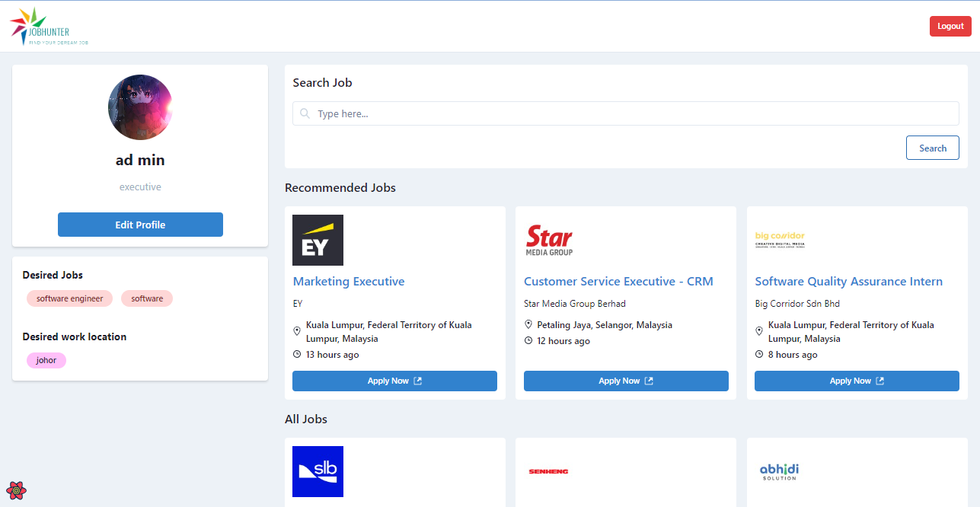
Task: Click inside the job search input field
Action: [624, 113]
